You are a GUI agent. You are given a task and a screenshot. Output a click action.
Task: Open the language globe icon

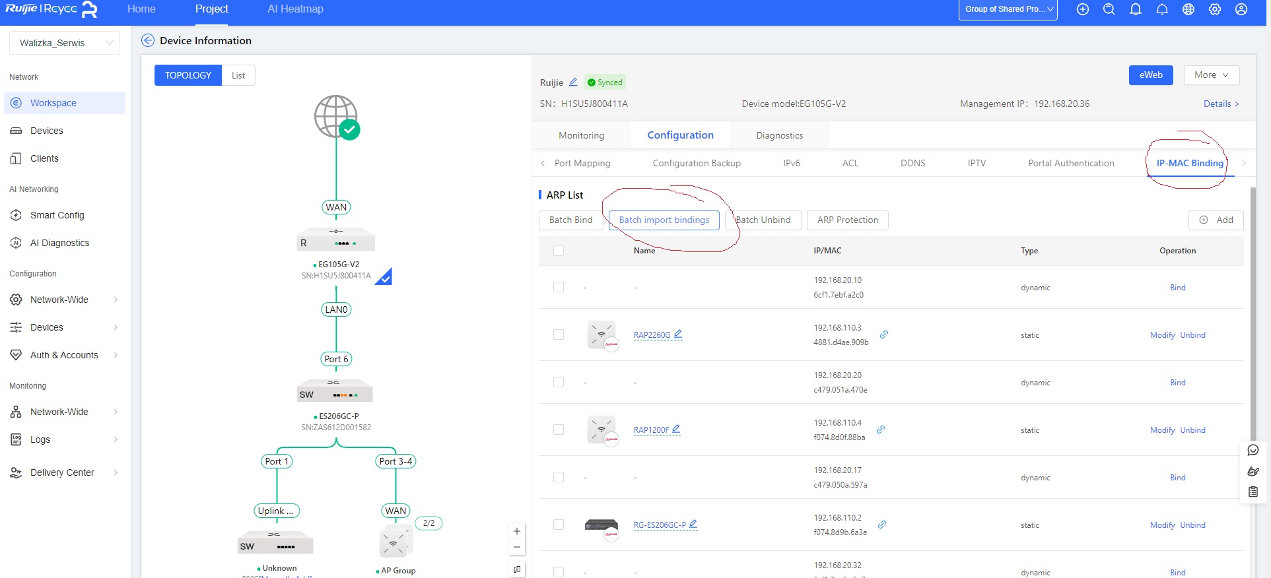(1188, 9)
